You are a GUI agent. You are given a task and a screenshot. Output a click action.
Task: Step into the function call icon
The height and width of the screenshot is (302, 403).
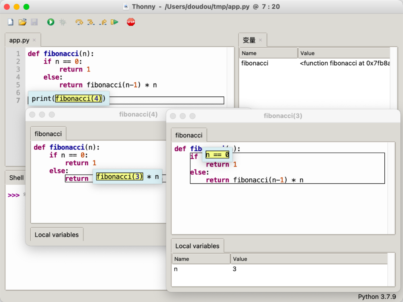pos(91,22)
